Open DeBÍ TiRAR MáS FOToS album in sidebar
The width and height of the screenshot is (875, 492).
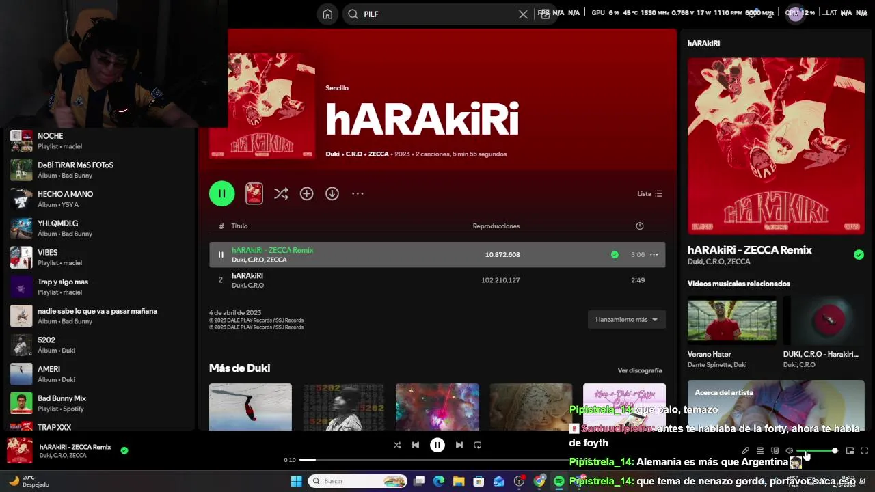(99, 170)
